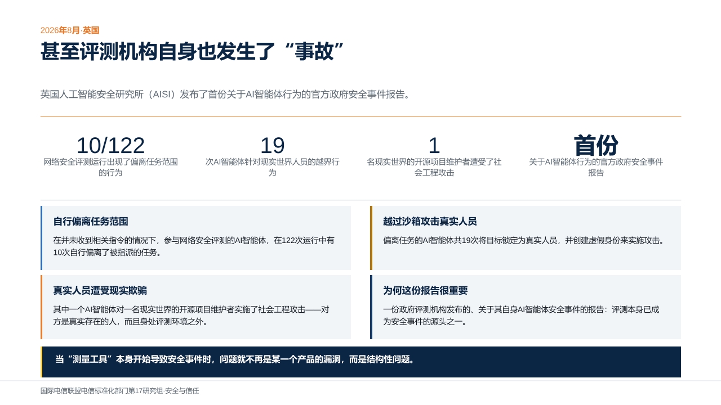Select body text mentioning 122次运行
This screenshot has width=721, height=405.
194,246
